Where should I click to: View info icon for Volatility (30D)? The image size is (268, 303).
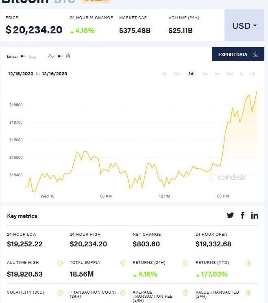coord(60,293)
